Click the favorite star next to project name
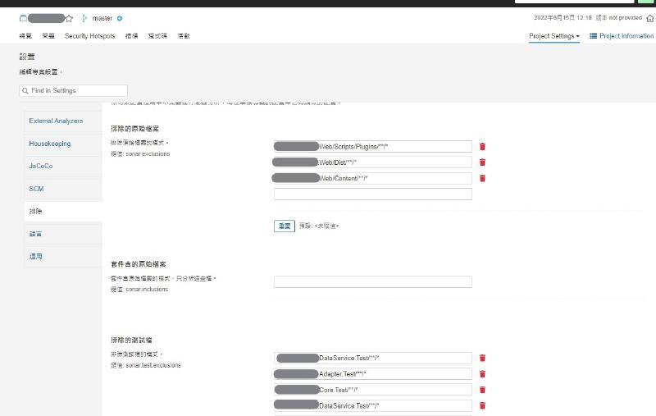 (x=69, y=18)
